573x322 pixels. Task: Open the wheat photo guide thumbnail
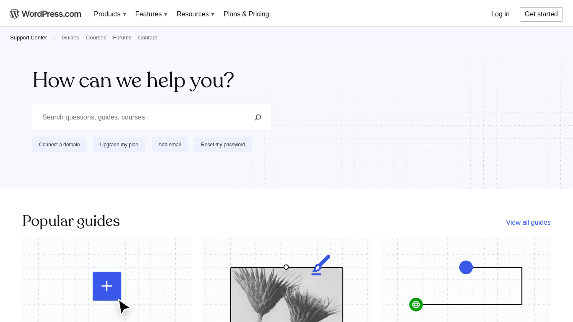pyautogui.click(x=286, y=298)
